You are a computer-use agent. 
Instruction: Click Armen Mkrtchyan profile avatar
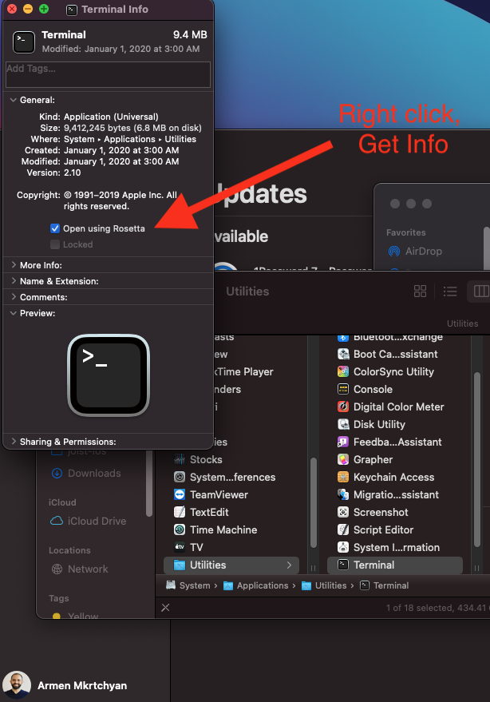pyautogui.click(x=17, y=685)
